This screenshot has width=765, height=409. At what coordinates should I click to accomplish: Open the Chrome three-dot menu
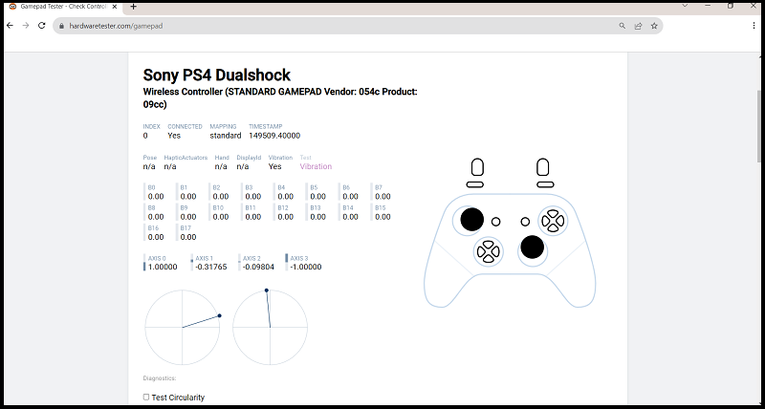tap(754, 26)
